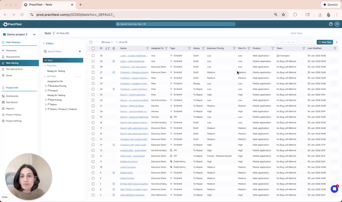The height and width of the screenshot is (202, 342).
Task: Expand the Teams filter node
Action: 46,104
